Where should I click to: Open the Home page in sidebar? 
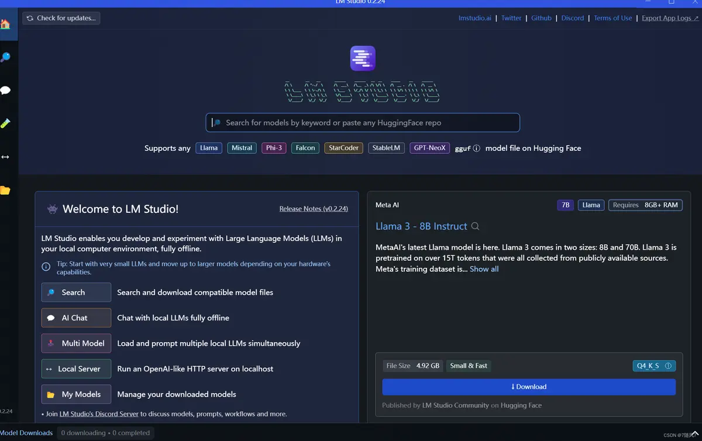5,24
